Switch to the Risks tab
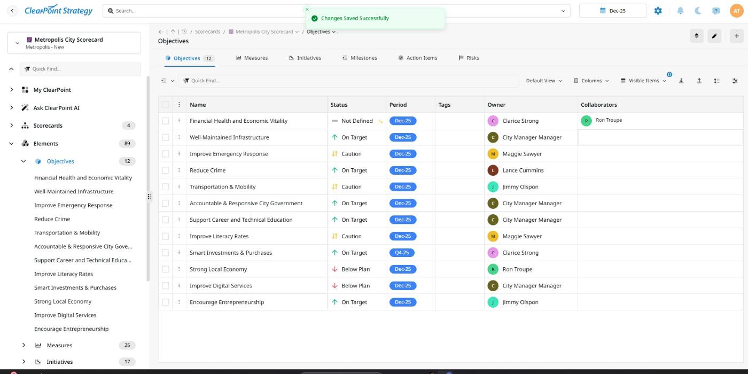This screenshot has height=374, width=748. [x=469, y=58]
